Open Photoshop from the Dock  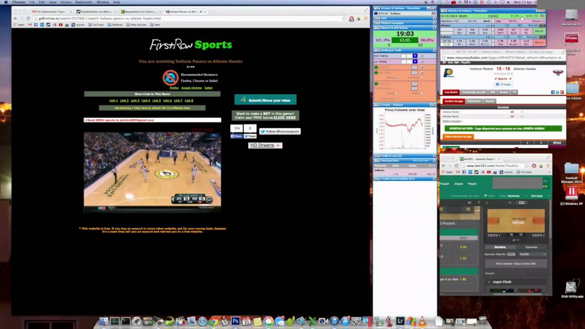tap(236, 321)
